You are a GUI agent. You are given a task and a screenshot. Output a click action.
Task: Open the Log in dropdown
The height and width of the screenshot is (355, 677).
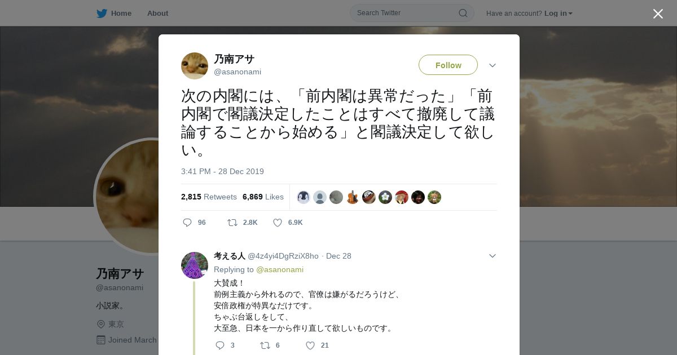coord(558,13)
